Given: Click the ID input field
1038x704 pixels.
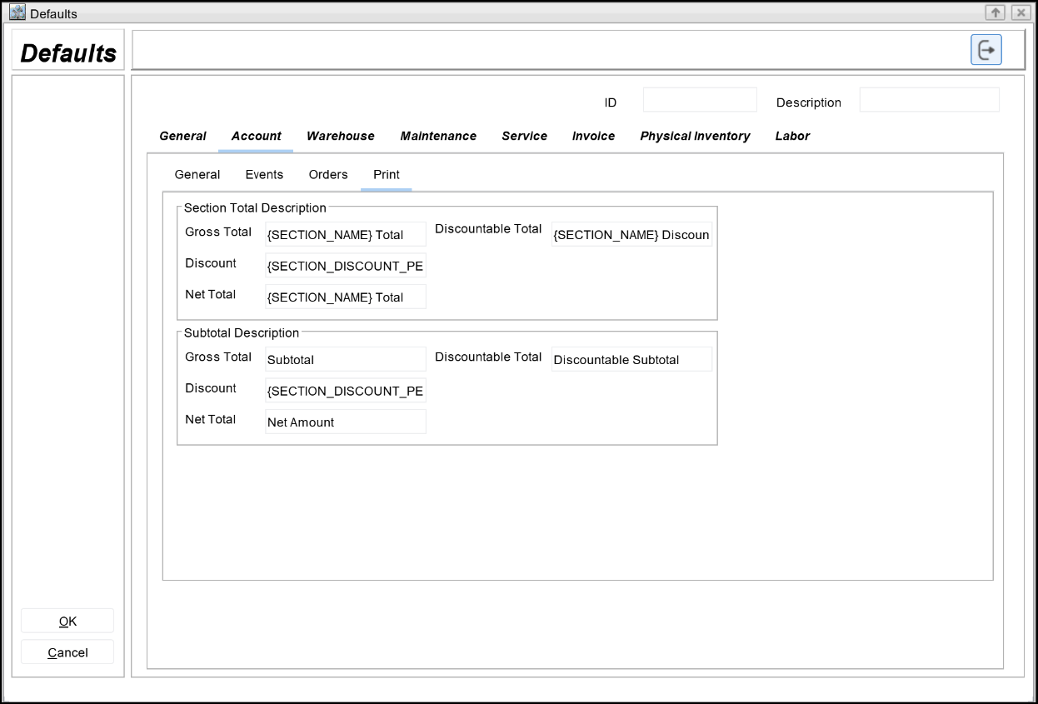Looking at the screenshot, I should tap(700, 100).
